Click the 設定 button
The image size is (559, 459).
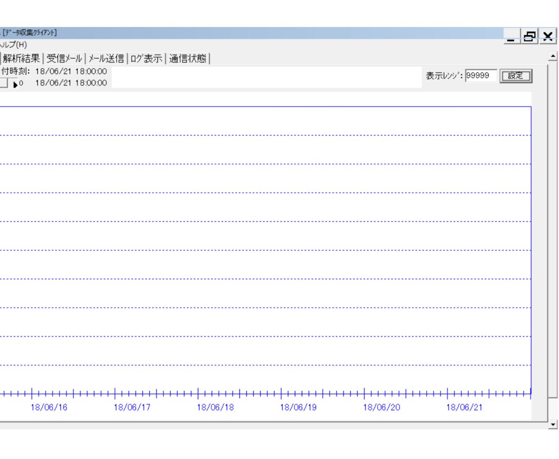pyautogui.click(x=516, y=76)
